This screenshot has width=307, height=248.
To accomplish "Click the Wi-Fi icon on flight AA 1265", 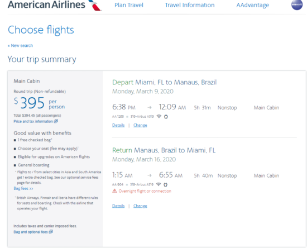I will (159, 116).
